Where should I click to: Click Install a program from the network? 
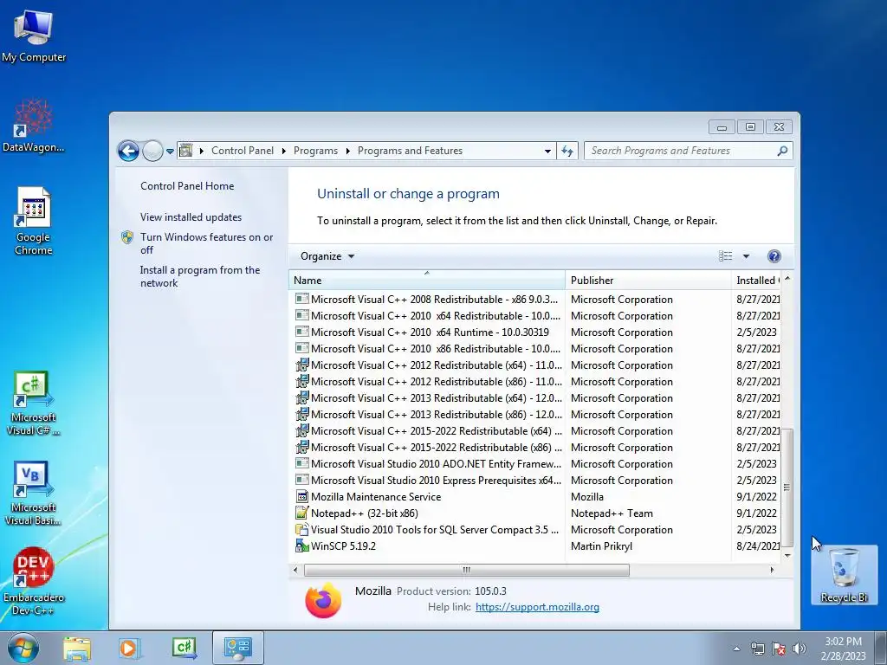(x=200, y=276)
